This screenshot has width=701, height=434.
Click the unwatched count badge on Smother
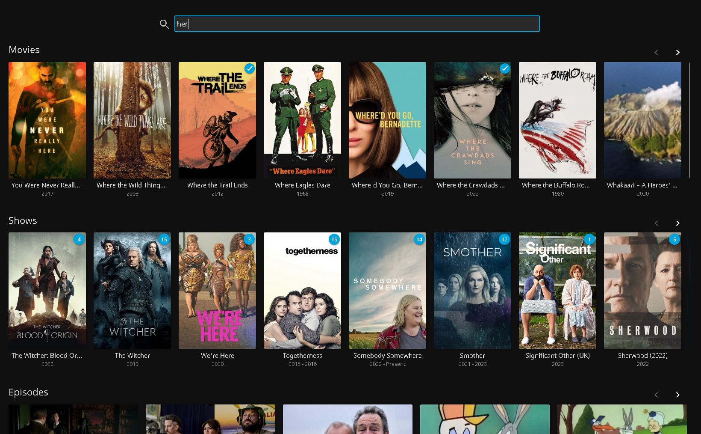(504, 239)
